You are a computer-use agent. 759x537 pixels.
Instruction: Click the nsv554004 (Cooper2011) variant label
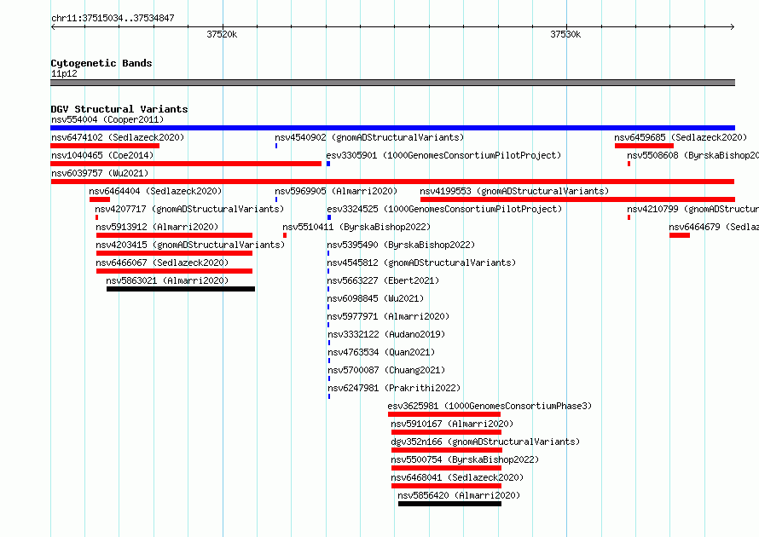point(107,119)
